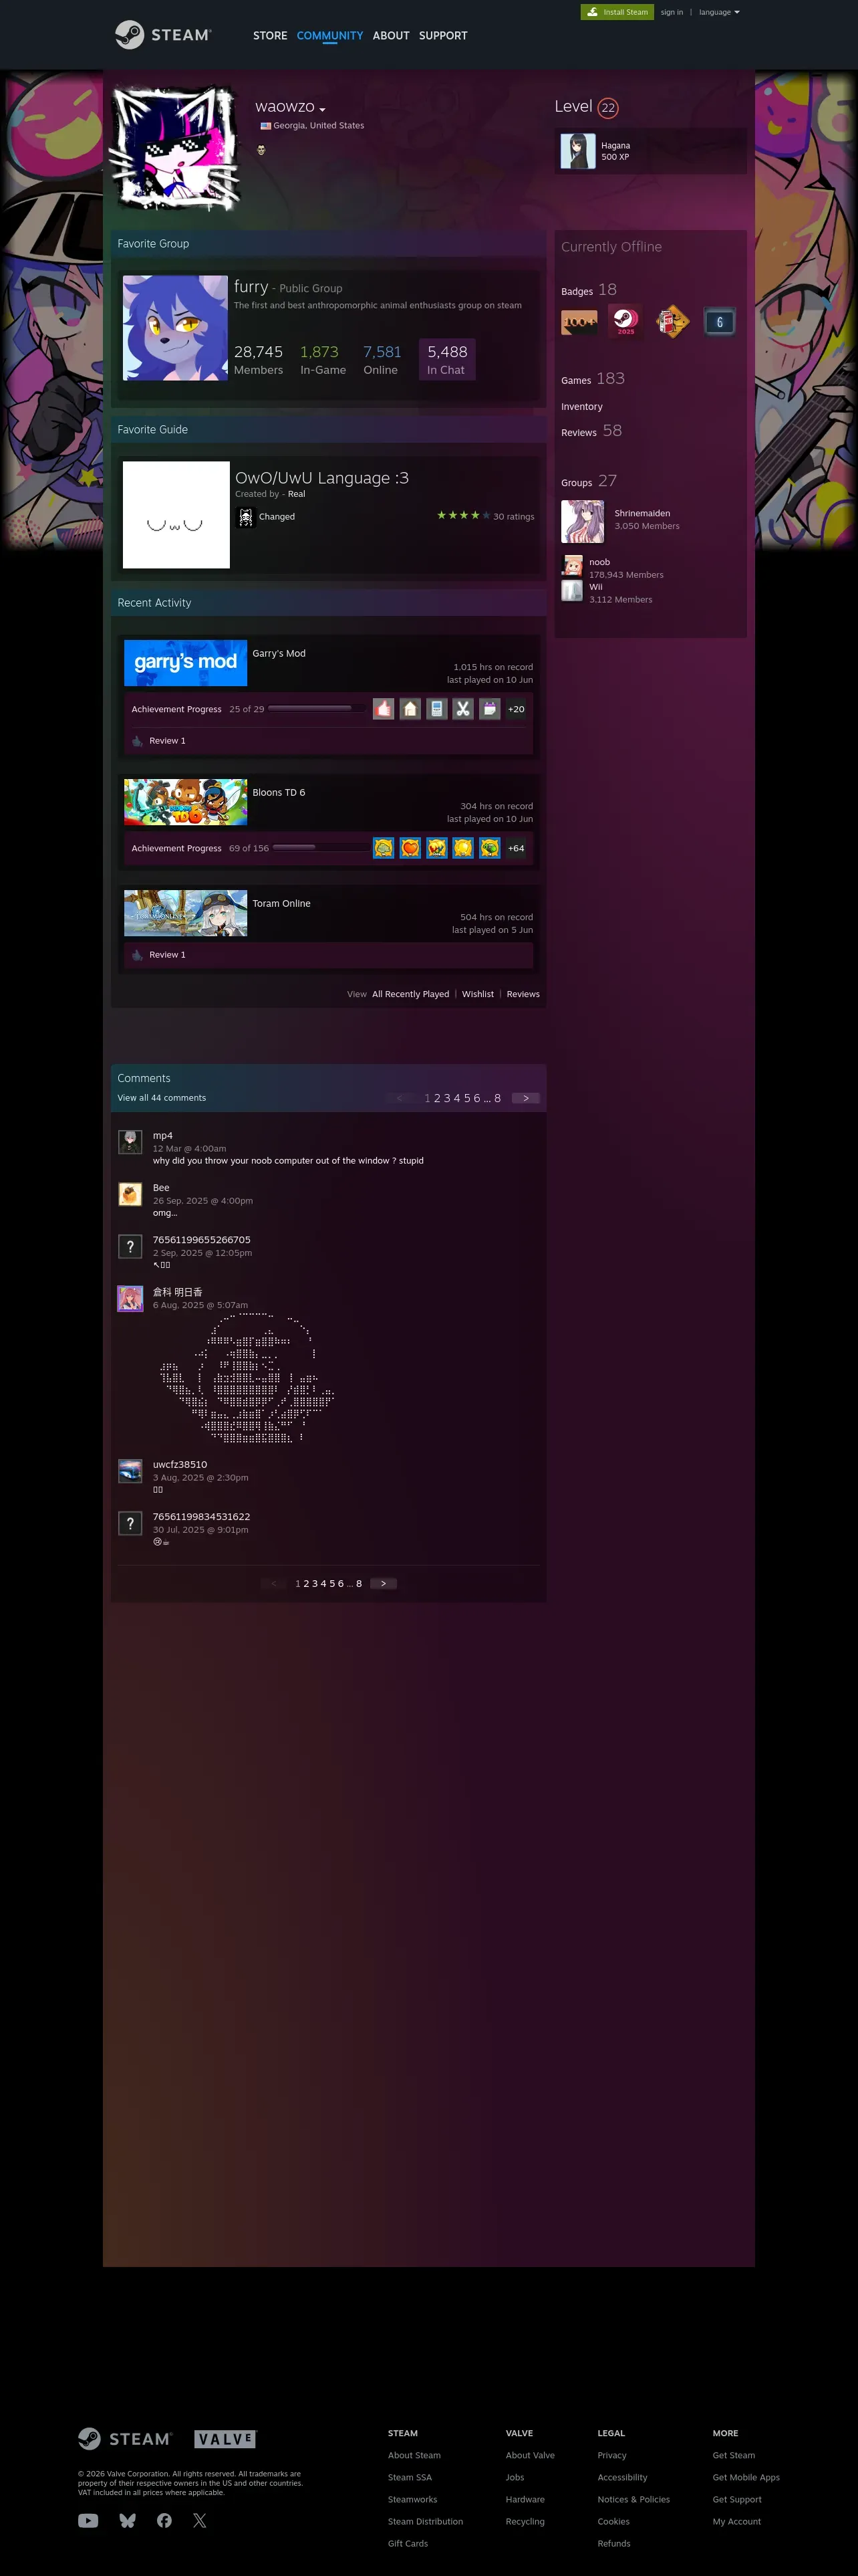Open the Steam 2025 badge icon
Screen dimensions: 858x2576
click(625, 322)
